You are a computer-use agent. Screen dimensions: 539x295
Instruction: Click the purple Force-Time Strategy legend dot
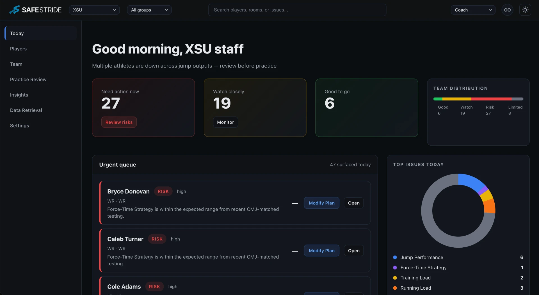395,268
